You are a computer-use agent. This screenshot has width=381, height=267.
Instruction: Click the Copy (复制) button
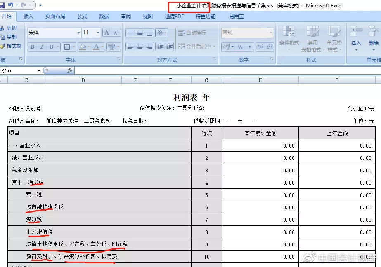click(x=9, y=37)
